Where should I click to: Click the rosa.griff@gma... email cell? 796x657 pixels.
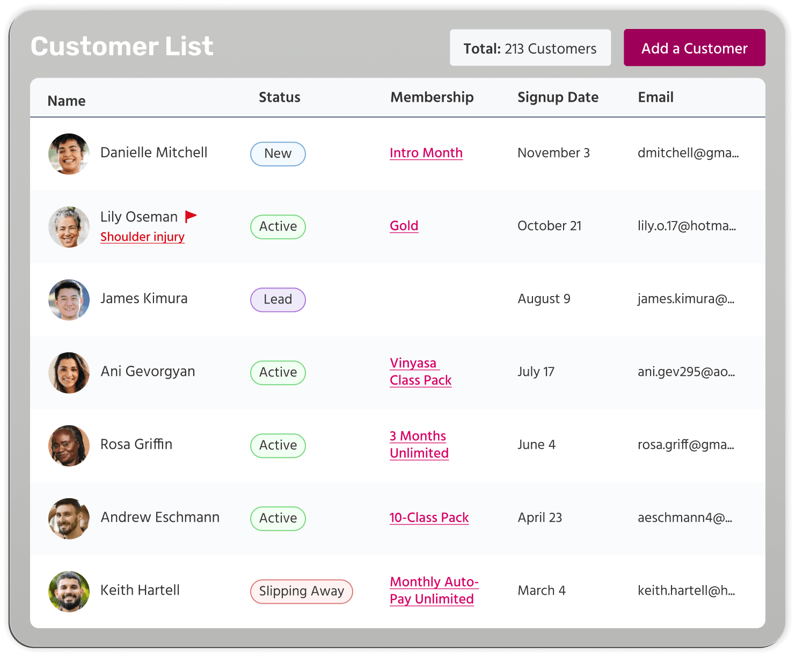point(686,445)
